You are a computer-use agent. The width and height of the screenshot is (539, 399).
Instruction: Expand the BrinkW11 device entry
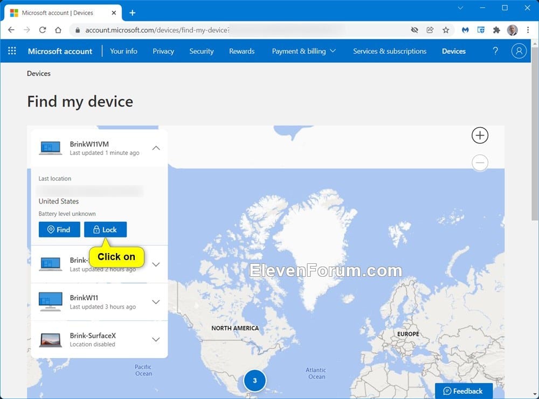tap(156, 302)
